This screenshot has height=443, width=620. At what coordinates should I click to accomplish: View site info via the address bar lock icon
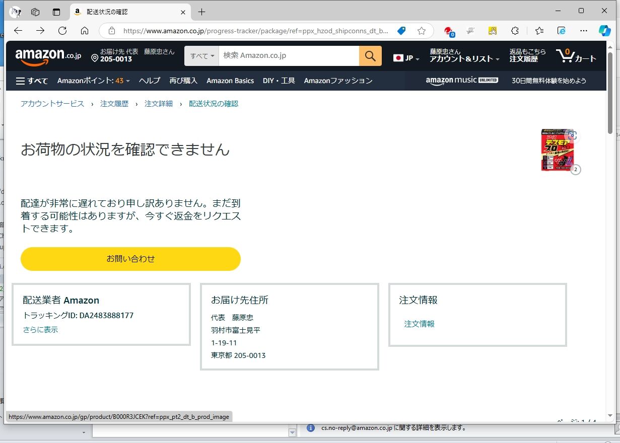tap(112, 31)
